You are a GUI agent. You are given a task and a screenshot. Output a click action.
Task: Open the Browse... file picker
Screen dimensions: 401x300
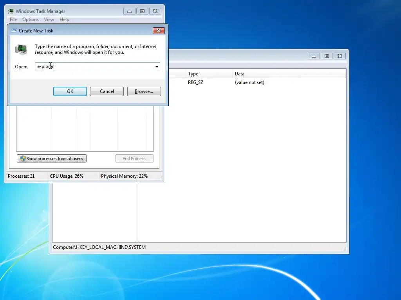click(144, 91)
